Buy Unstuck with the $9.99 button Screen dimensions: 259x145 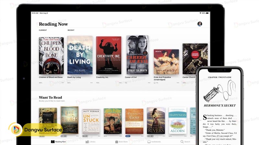tap(85, 136)
